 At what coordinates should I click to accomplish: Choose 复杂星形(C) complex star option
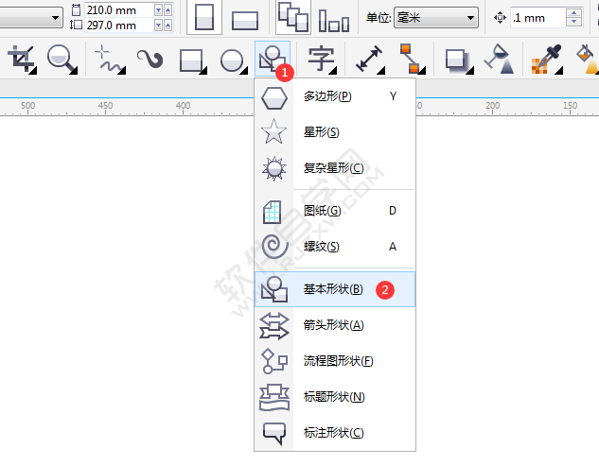point(335,168)
